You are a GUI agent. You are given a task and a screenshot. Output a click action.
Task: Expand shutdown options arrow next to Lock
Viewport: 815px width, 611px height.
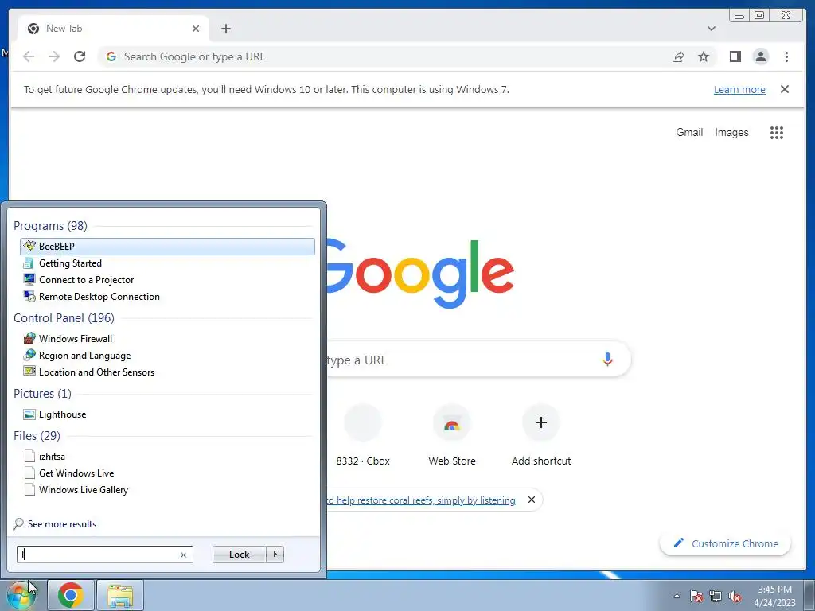(275, 555)
